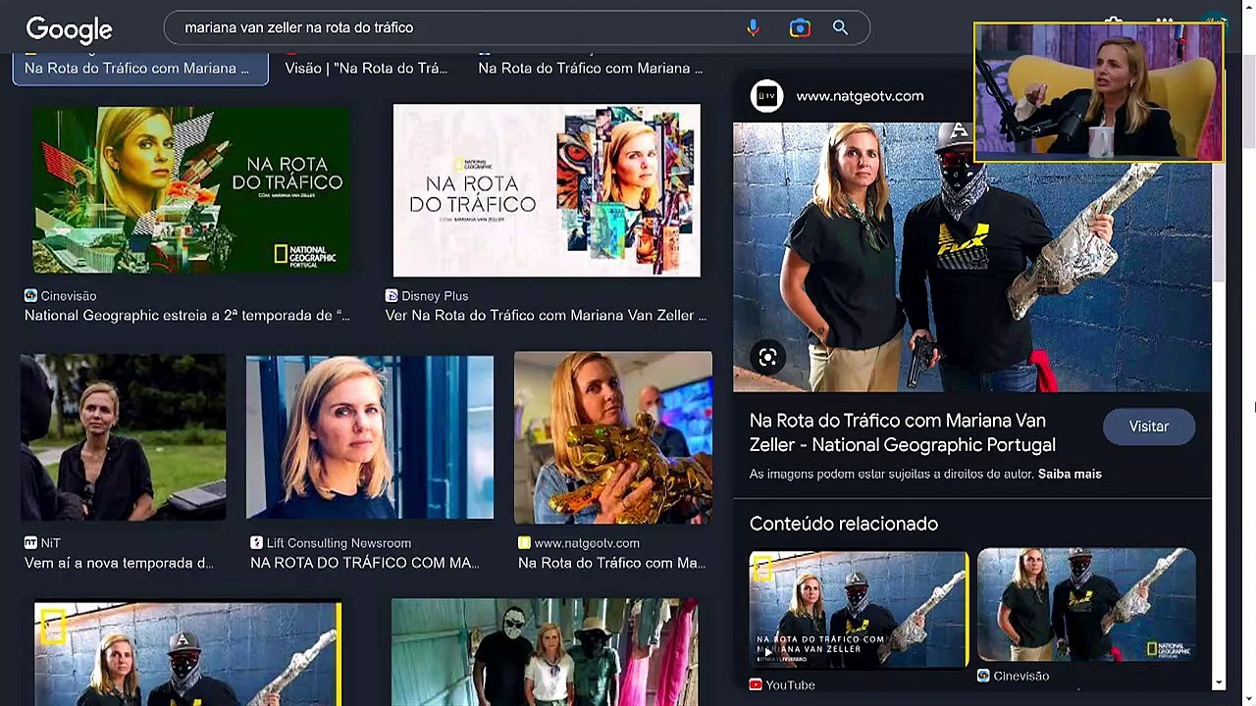Click the Disney Plus source favicon
Image resolution: width=1256 pixels, height=706 pixels.
(392, 296)
